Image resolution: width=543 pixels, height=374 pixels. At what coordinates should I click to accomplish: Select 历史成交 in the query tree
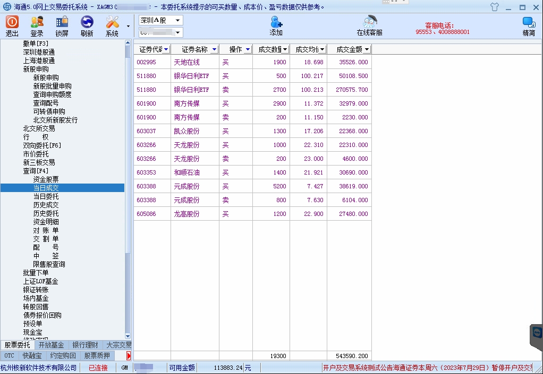tap(46, 205)
